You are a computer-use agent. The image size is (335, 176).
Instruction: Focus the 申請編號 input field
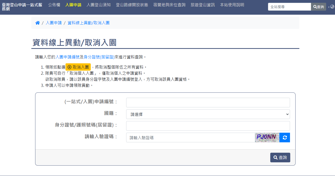click(x=208, y=103)
